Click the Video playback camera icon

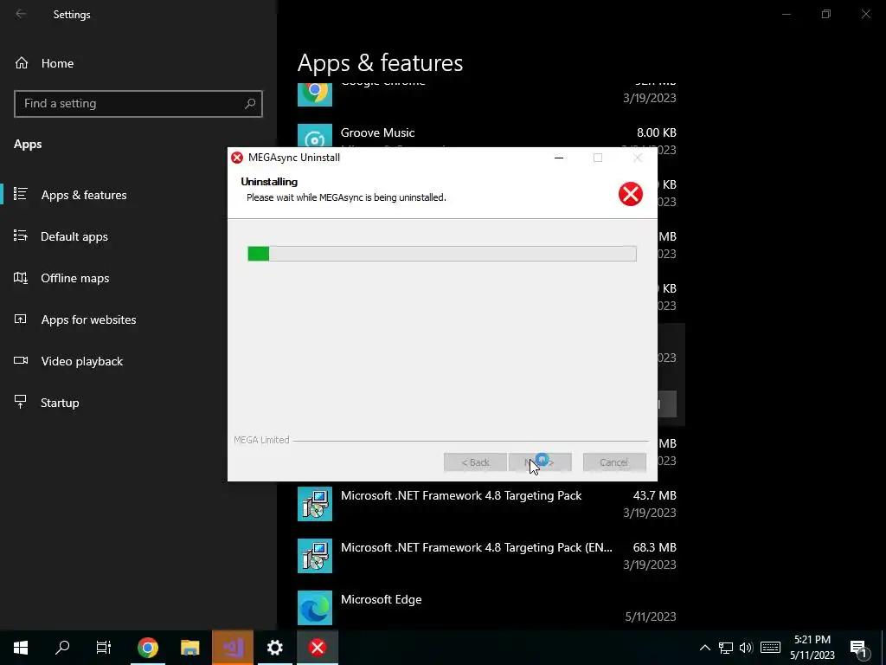click(x=21, y=360)
